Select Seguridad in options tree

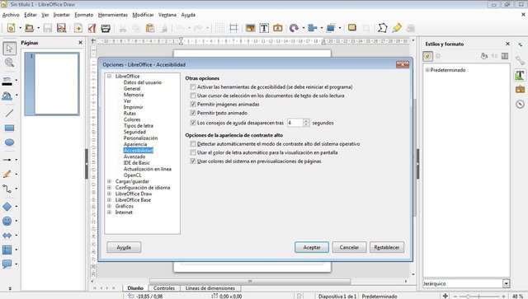[x=134, y=132]
